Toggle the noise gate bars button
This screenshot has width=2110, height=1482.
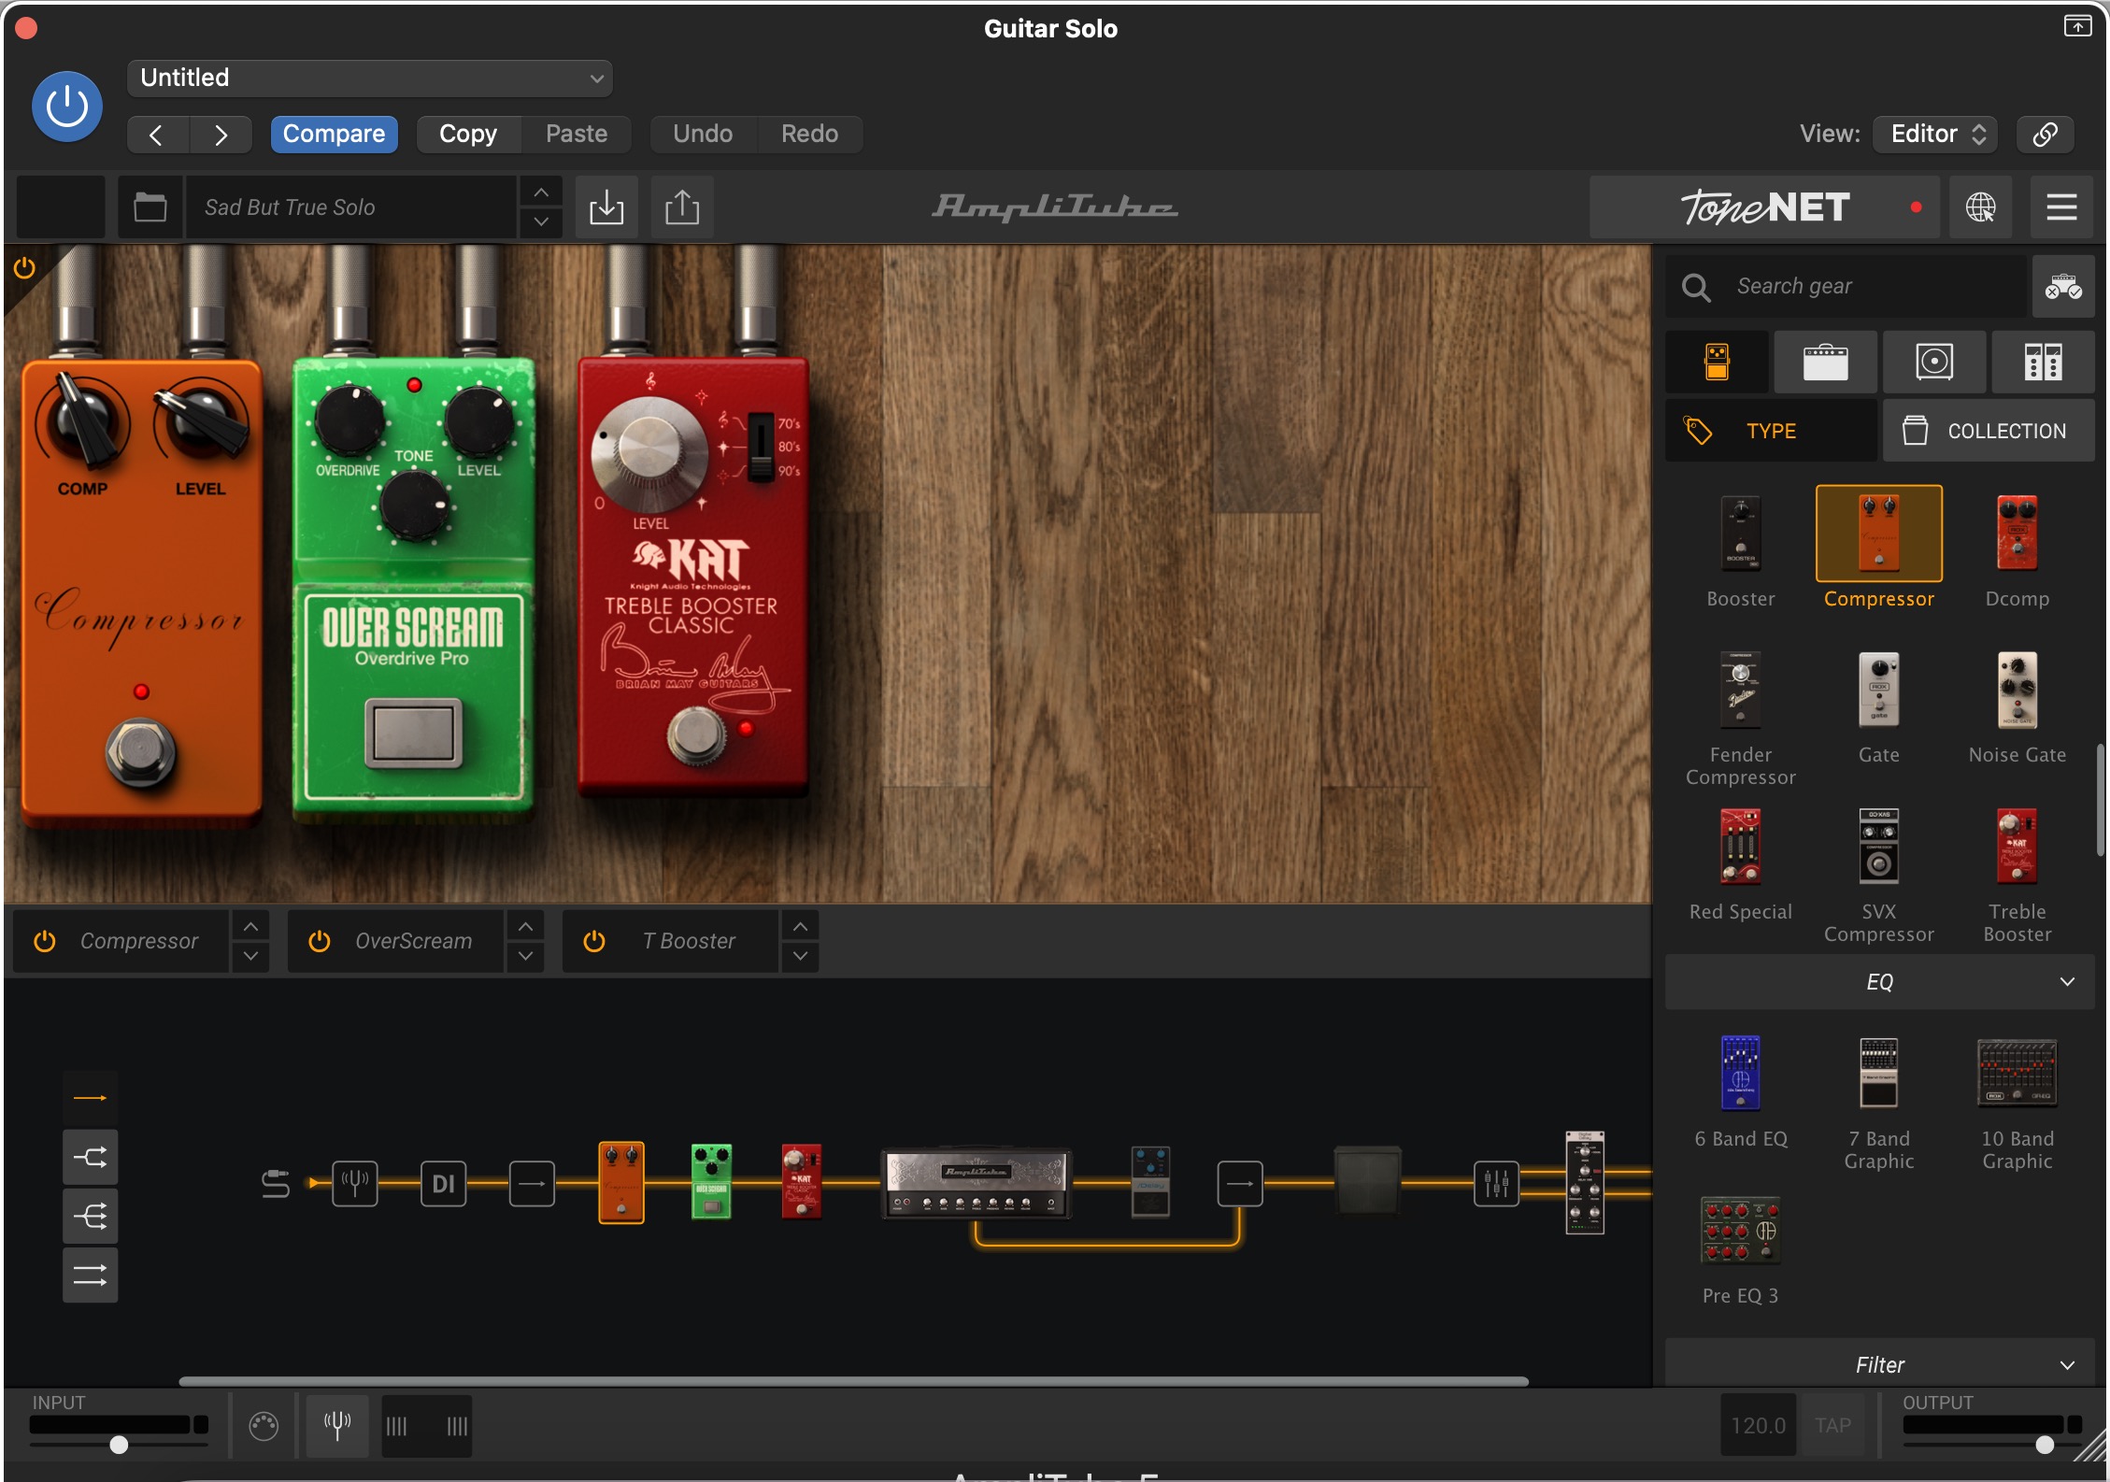(x=426, y=1426)
